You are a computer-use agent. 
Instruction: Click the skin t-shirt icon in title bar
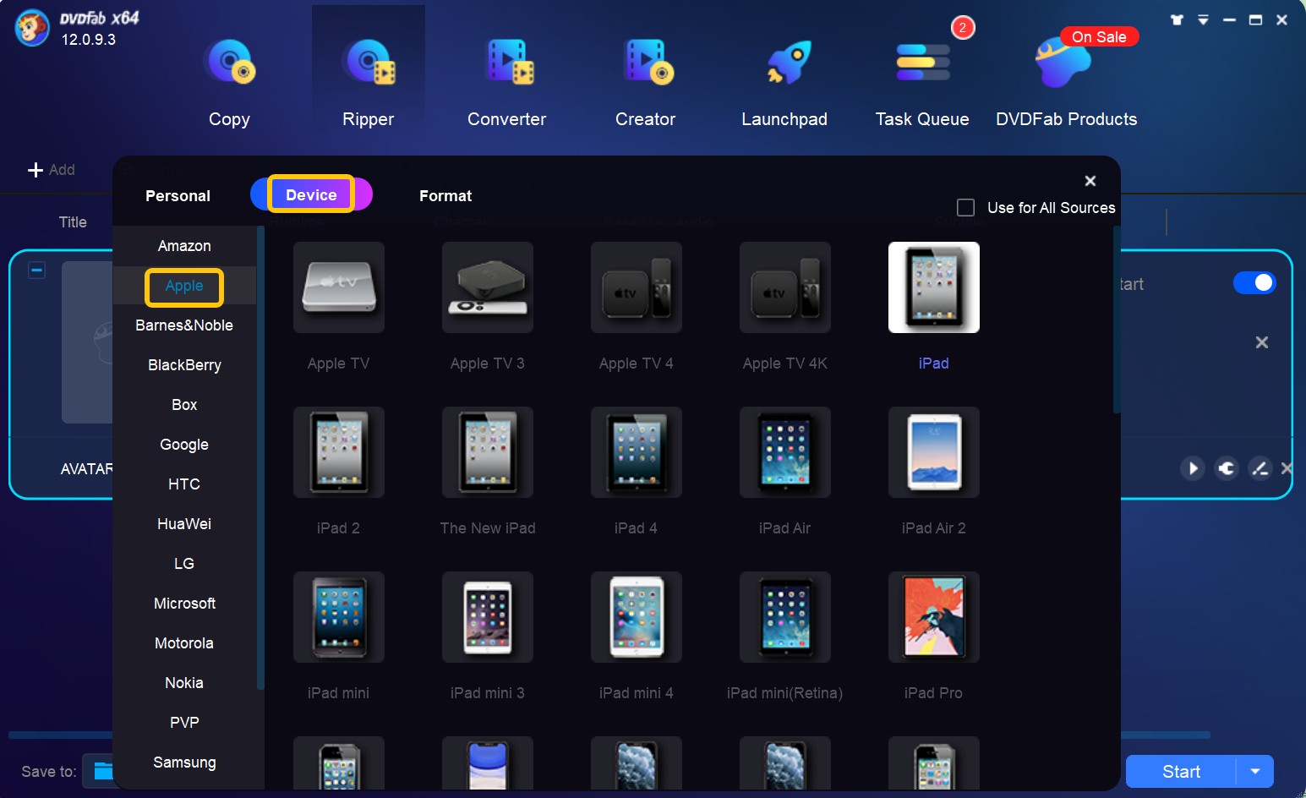click(1177, 19)
